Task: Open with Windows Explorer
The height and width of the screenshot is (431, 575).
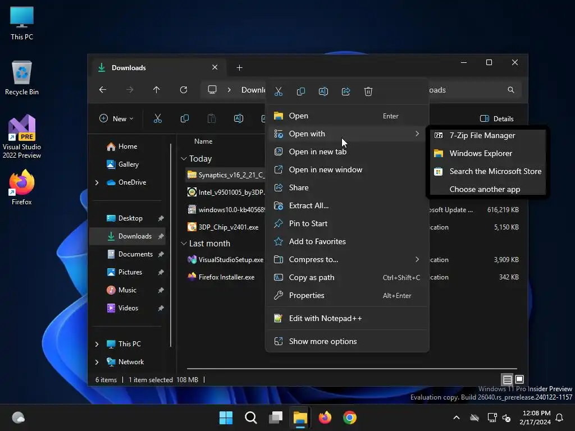Action: pyautogui.click(x=487, y=154)
